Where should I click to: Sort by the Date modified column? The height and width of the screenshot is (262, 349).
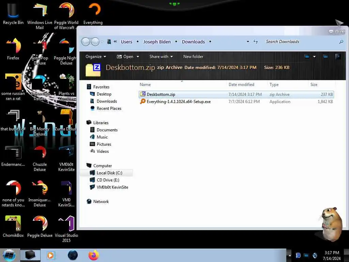(241, 85)
